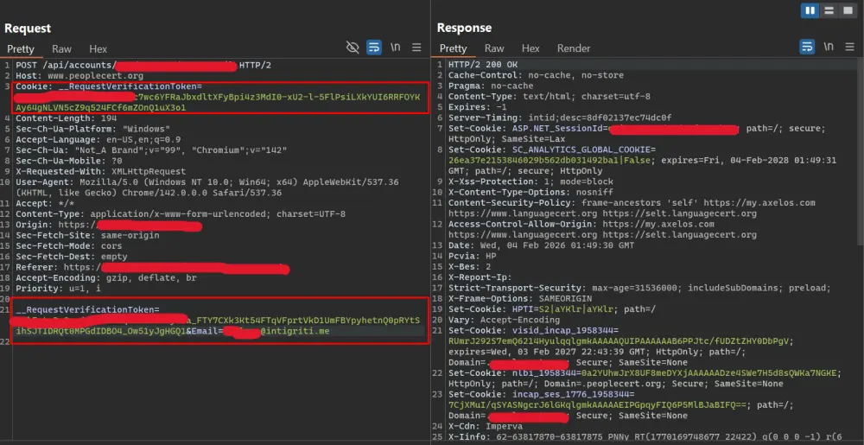Screen dimensions: 864x445
Task: Click the 'Host: www.peoplecert.org' request line
Action: coord(79,76)
